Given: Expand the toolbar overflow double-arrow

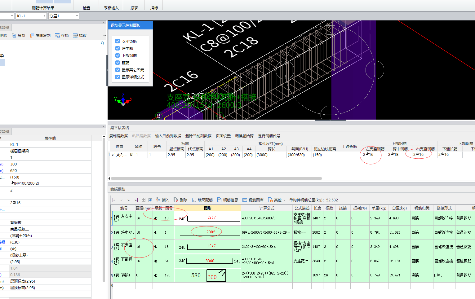Looking at the screenshot, I should [x=104, y=35].
